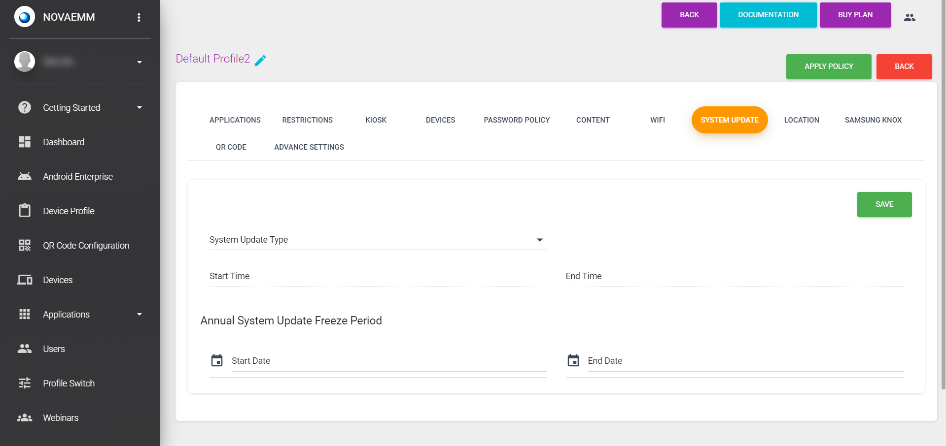Click the QR Code Configuration icon

point(25,245)
